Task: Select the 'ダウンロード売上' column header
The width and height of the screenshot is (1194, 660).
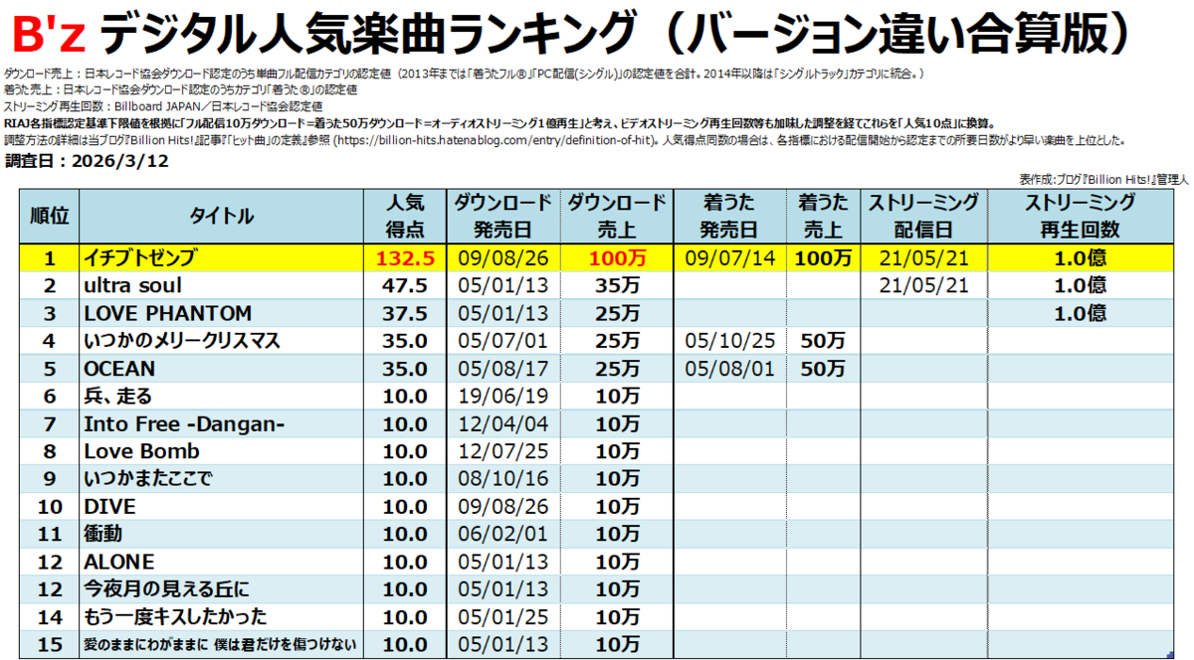Action: tap(617, 216)
